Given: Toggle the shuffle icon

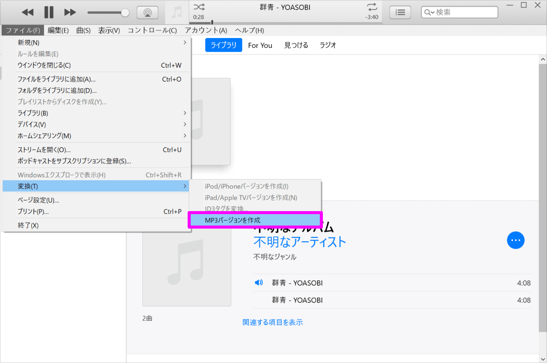Looking at the screenshot, I should (x=199, y=7).
